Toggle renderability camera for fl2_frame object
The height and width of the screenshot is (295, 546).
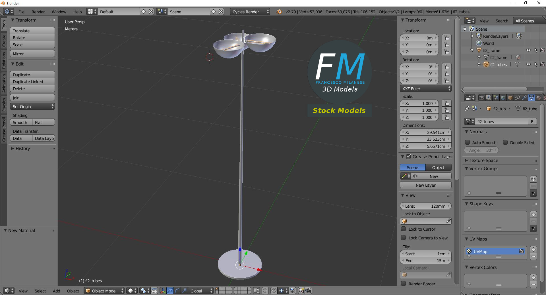tap(543, 50)
